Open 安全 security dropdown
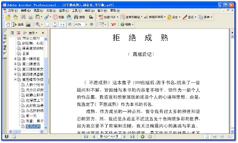This screenshot has width=238, height=143. (174, 17)
